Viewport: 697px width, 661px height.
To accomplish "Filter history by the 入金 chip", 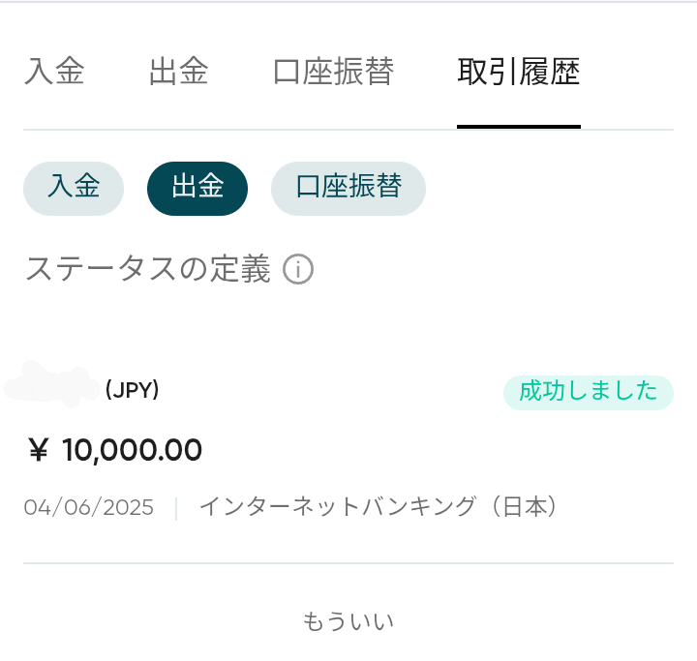I will click(74, 189).
